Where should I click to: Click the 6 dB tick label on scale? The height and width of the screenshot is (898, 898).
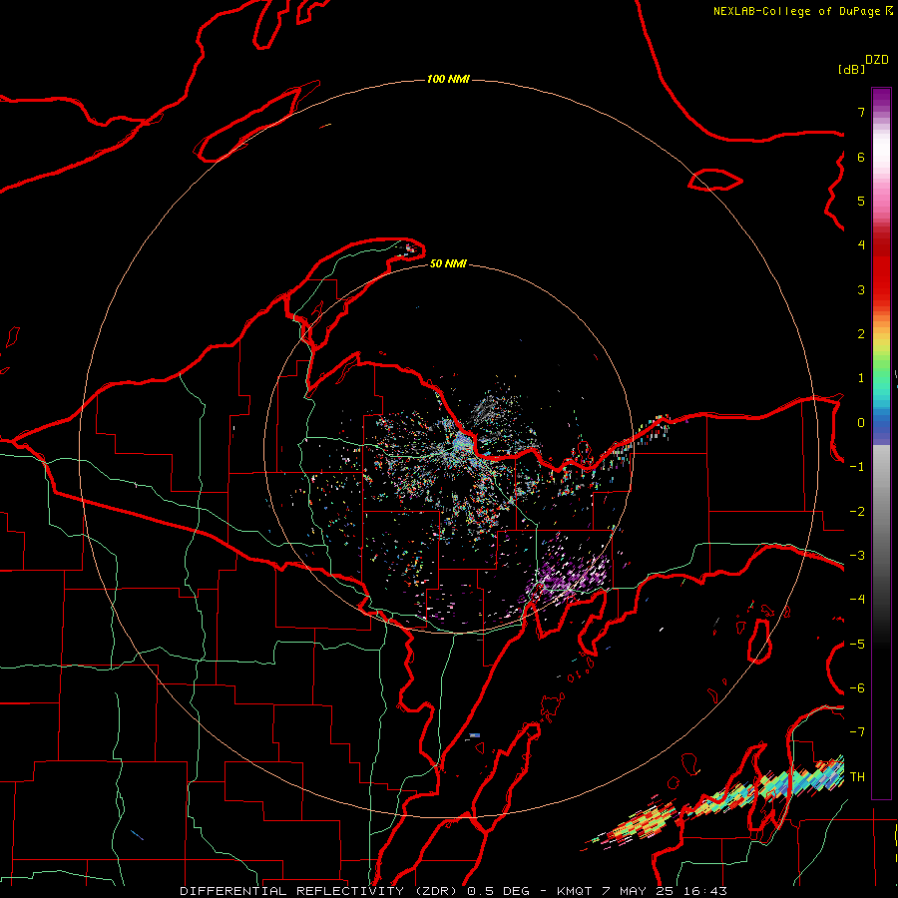point(861,157)
